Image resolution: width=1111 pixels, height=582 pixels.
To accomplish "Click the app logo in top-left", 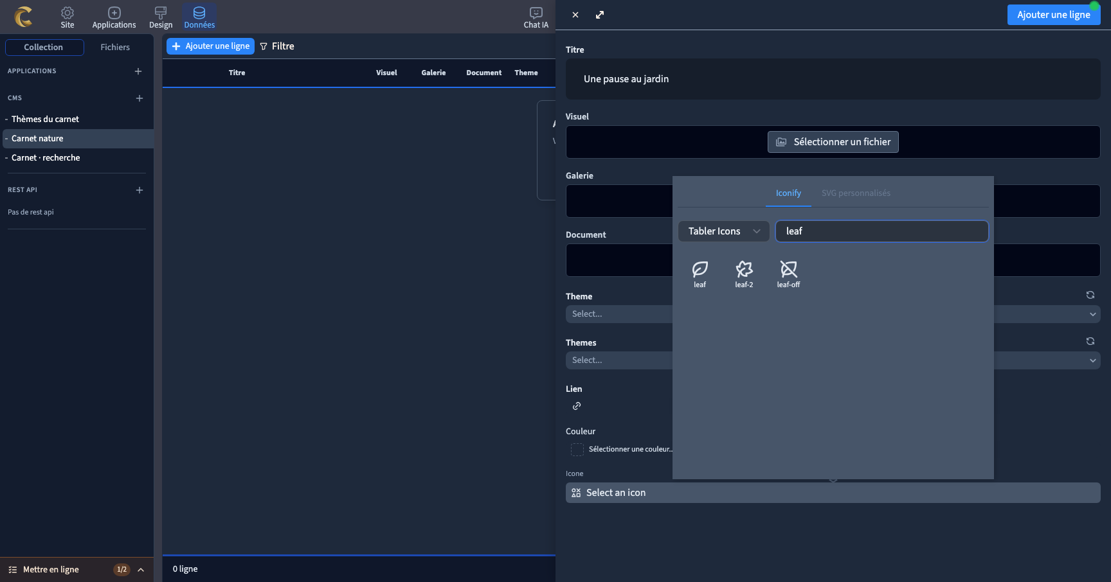I will click(x=24, y=17).
